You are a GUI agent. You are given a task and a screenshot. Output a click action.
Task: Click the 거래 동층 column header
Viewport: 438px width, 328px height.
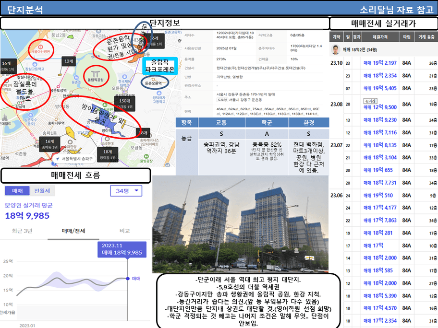click(x=426, y=37)
